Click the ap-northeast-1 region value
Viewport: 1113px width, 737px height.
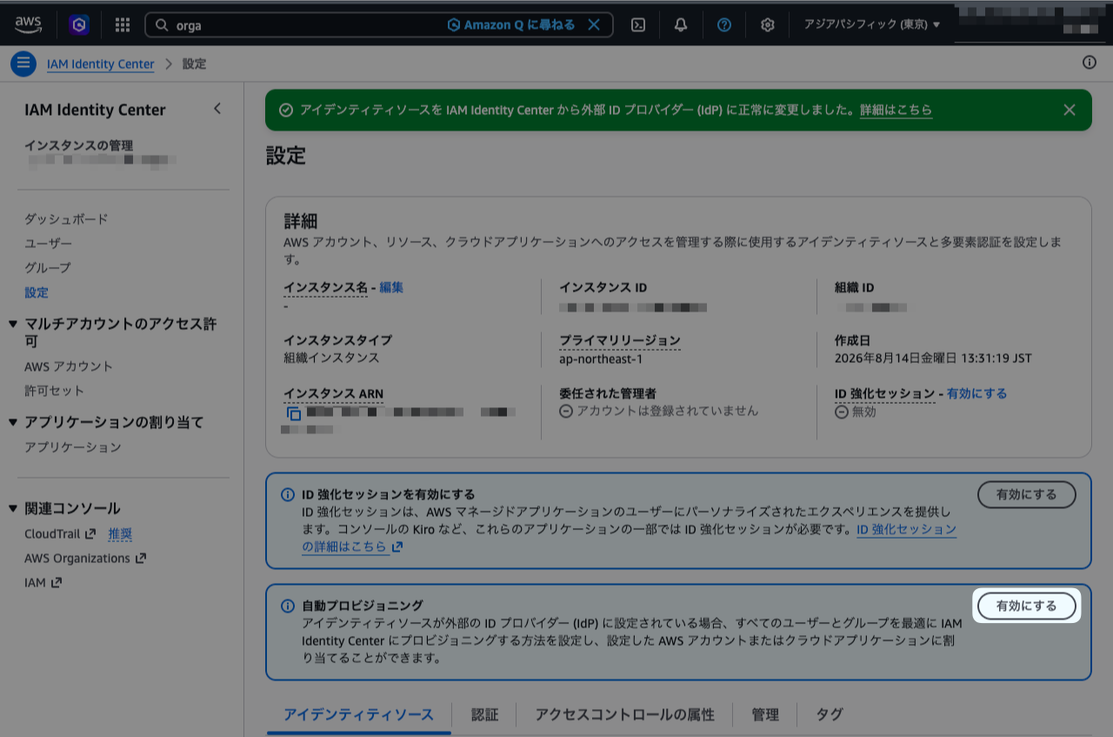click(601, 358)
